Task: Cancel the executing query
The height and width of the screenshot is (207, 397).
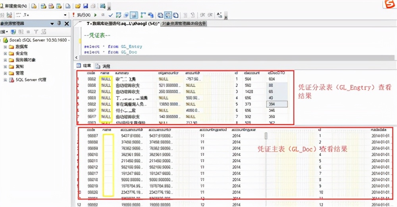Action: pos(103,15)
